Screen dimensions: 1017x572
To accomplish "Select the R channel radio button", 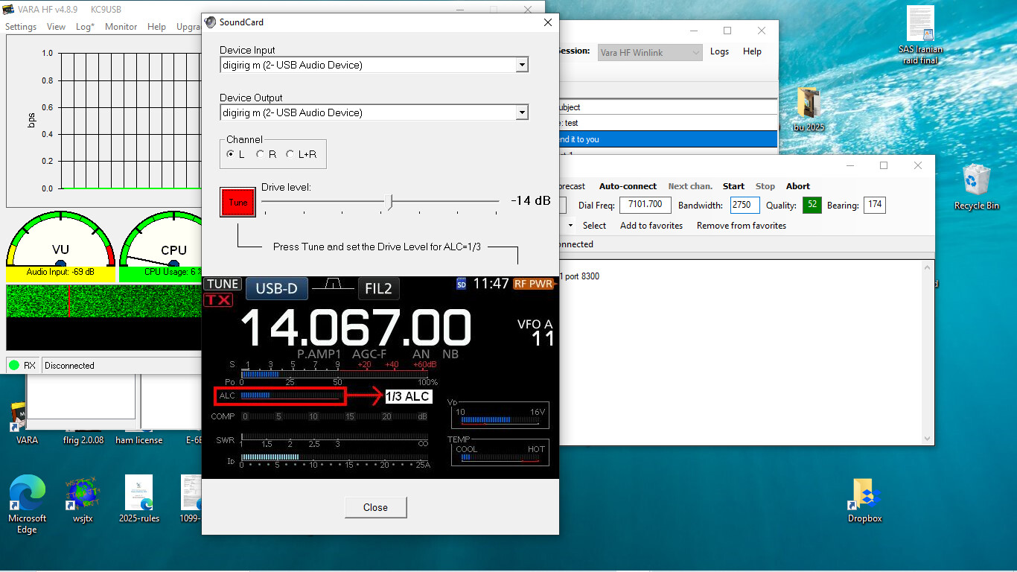I will [x=261, y=154].
